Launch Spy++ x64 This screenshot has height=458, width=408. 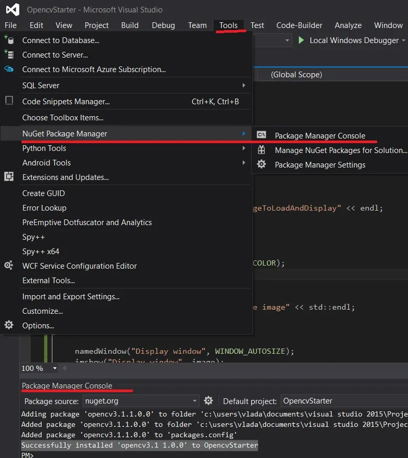click(126, 252)
